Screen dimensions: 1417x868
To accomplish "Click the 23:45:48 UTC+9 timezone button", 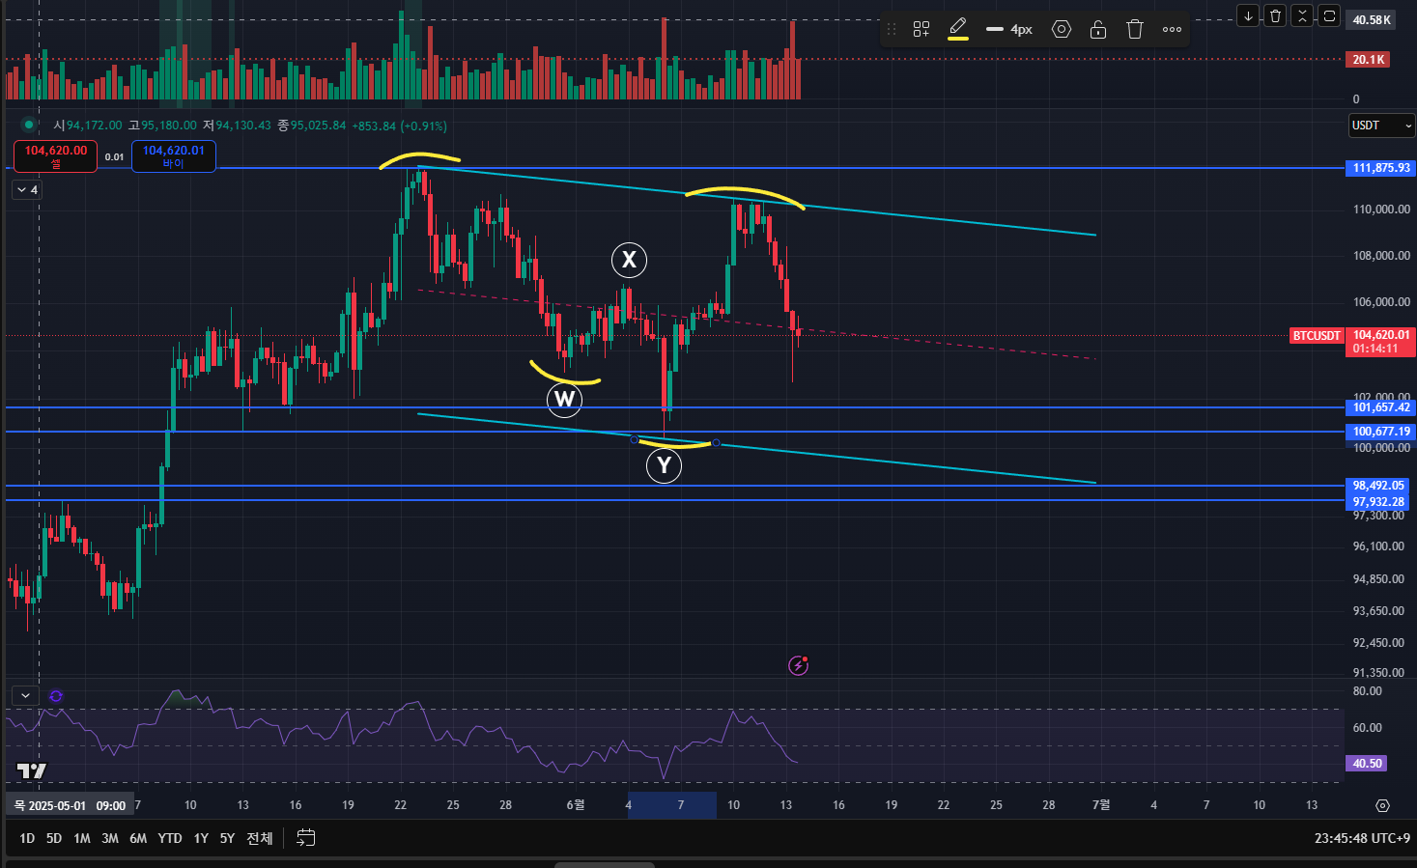I will click(1362, 838).
